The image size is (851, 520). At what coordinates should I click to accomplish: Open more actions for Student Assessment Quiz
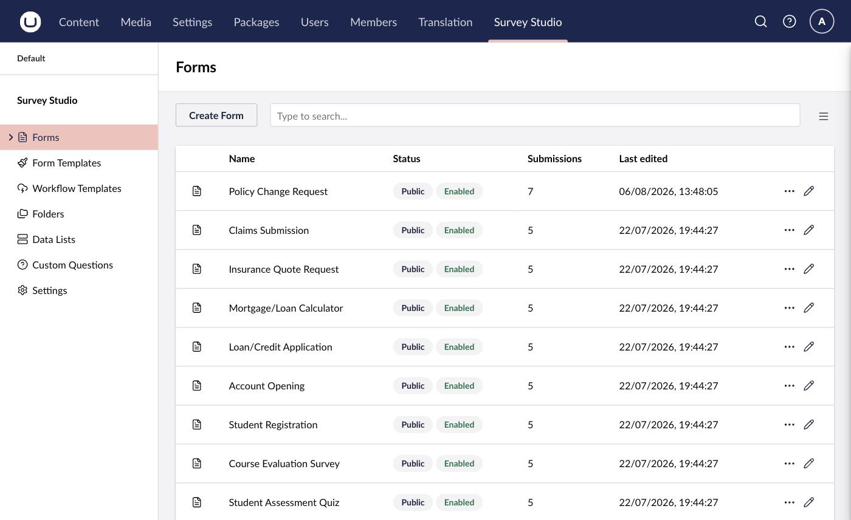(x=789, y=502)
